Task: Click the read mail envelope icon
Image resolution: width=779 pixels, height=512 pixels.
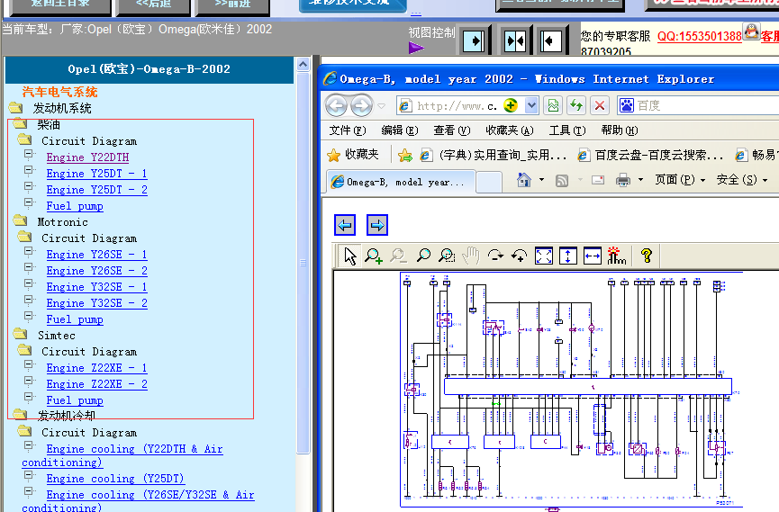Action: pos(598,180)
